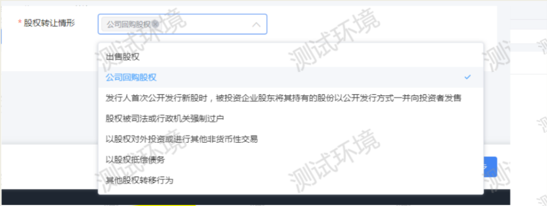Click the red required asterisk before 股权转让情形
The width and height of the screenshot is (547, 206).
tap(20, 23)
